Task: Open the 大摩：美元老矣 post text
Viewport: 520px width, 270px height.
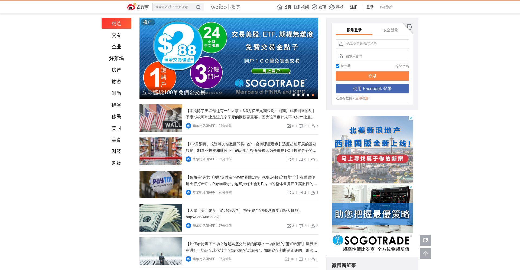Action: (x=244, y=214)
